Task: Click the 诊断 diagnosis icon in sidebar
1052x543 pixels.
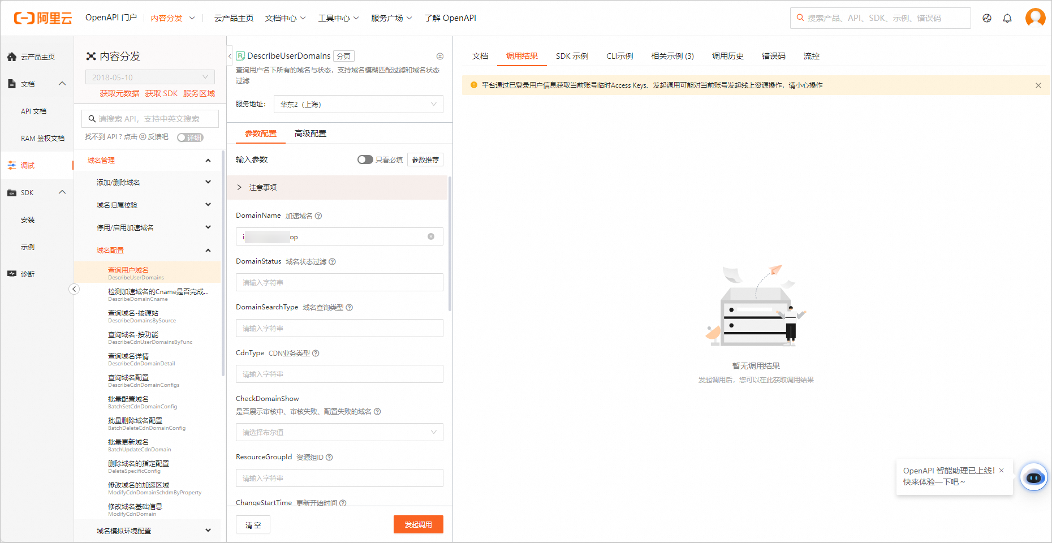Action: (11, 274)
